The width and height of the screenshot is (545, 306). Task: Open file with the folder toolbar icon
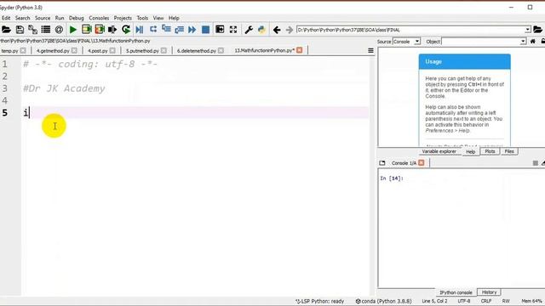tap(6, 30)
